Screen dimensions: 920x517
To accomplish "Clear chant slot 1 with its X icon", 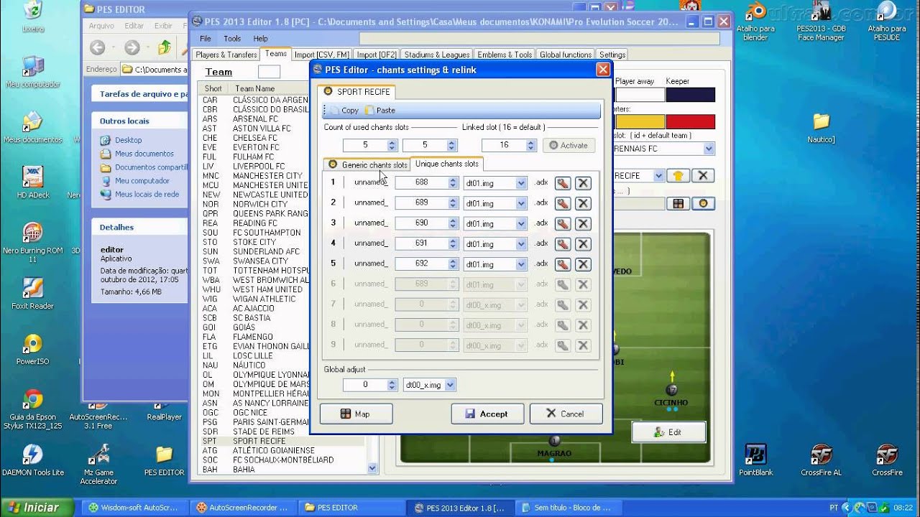I will click(x=583, y=183).
